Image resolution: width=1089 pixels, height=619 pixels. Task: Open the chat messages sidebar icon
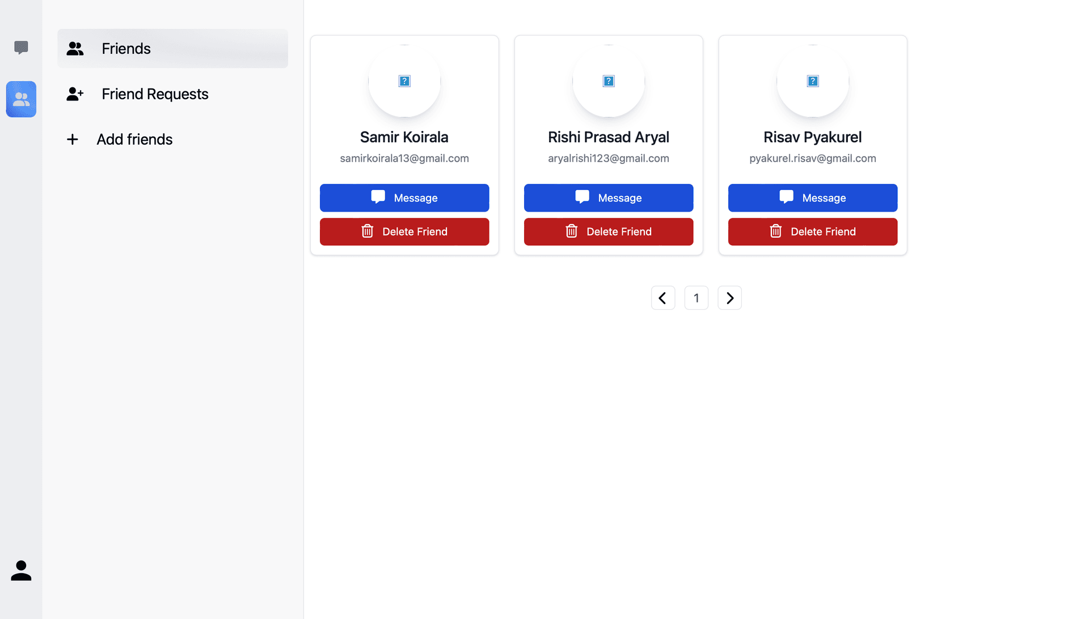pyautogui.click(x=21, y=48)
